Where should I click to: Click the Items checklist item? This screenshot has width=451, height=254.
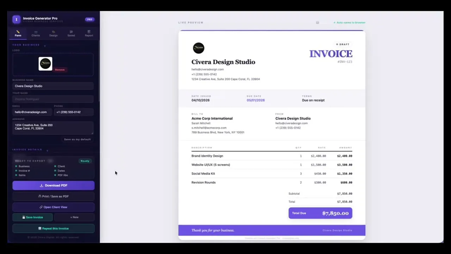pos(21,175)
